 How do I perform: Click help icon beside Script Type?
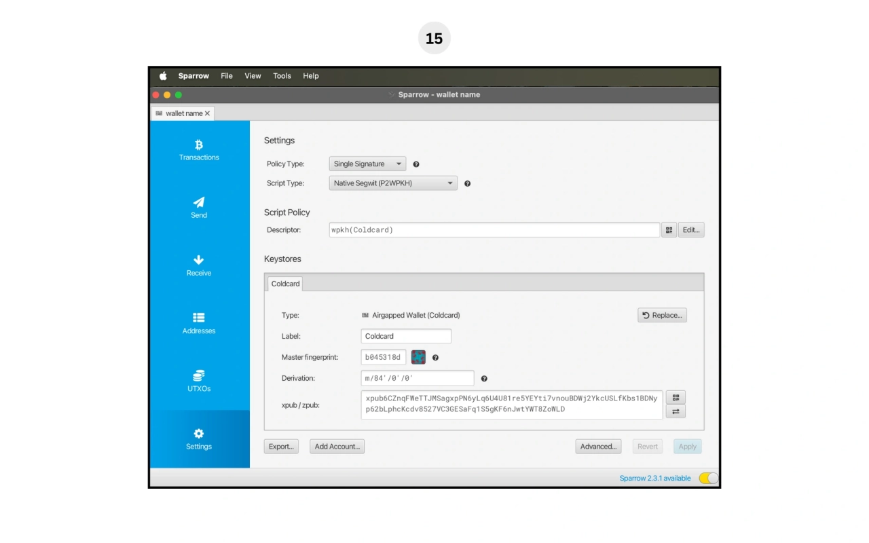(467, 183)
